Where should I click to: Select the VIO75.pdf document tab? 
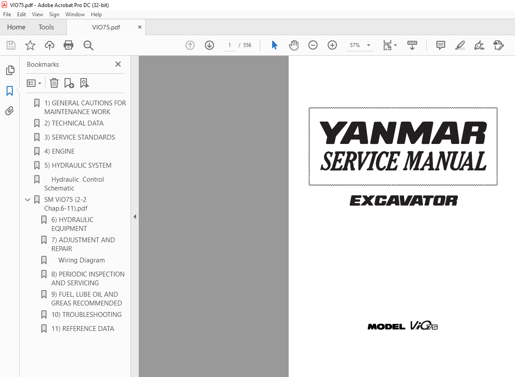pyautogui.click(x=106, y=27)
